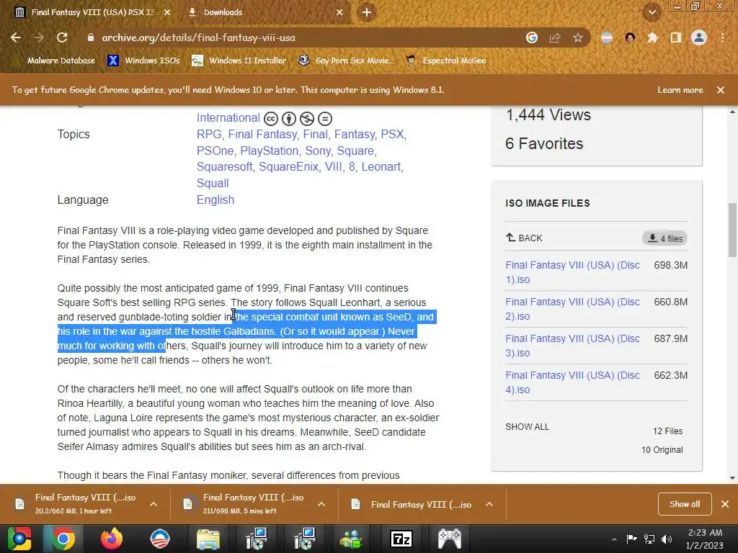Click the International license link
The image size is (738, 553).
coord(228,118)
